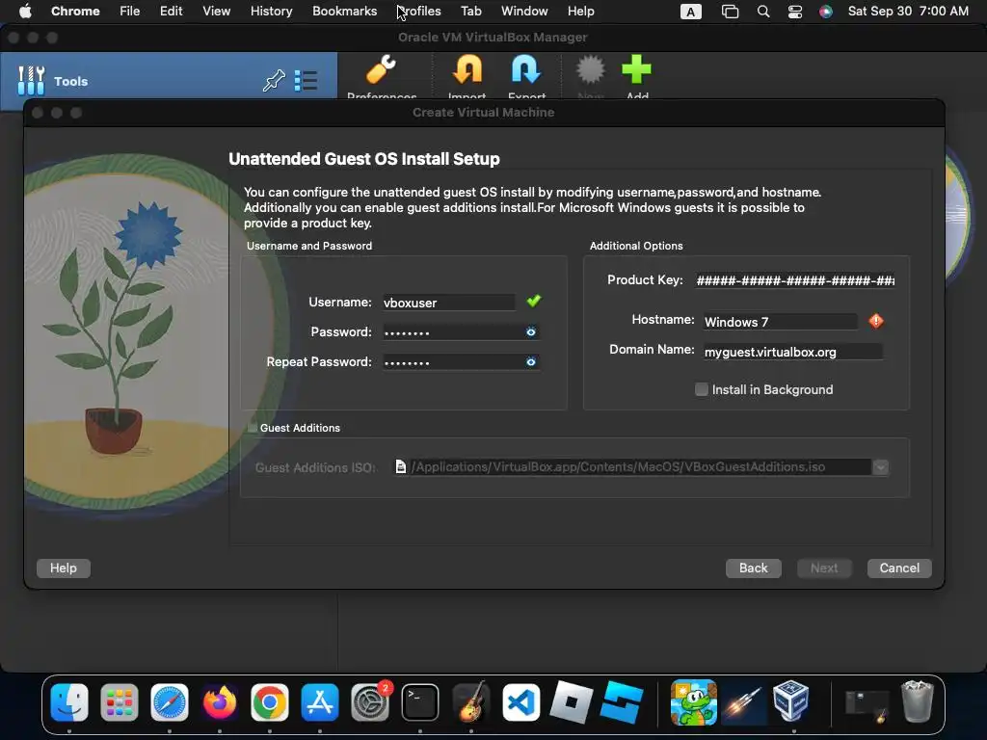Click the Help button in the wizard
The image size is (987, 740).
tap(63, 568)
